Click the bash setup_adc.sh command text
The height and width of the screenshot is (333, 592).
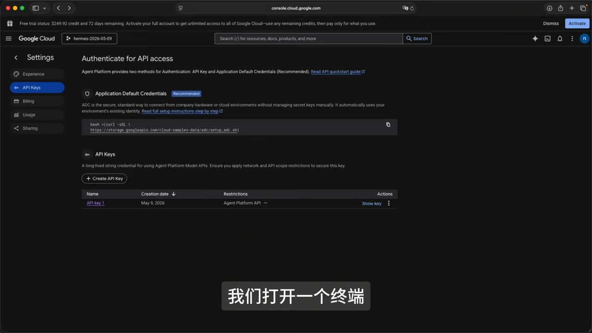click(x=165, y=127)
